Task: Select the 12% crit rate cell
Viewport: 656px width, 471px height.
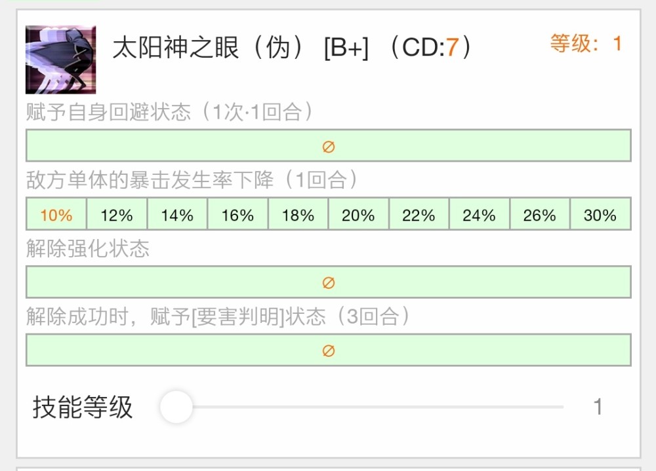Action: (117, 216)
